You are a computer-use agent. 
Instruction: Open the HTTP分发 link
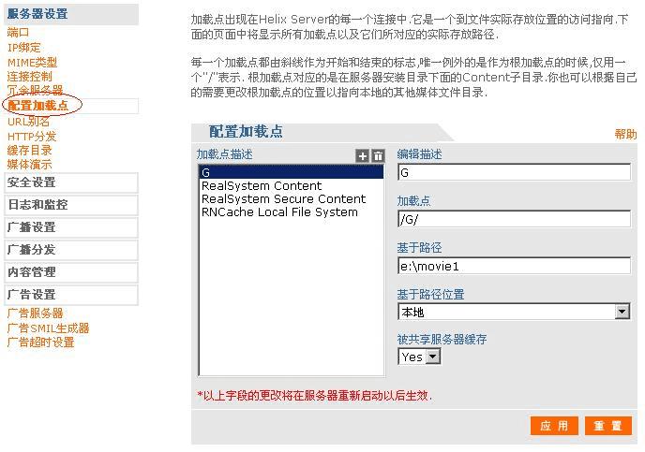tap(32, 136)
